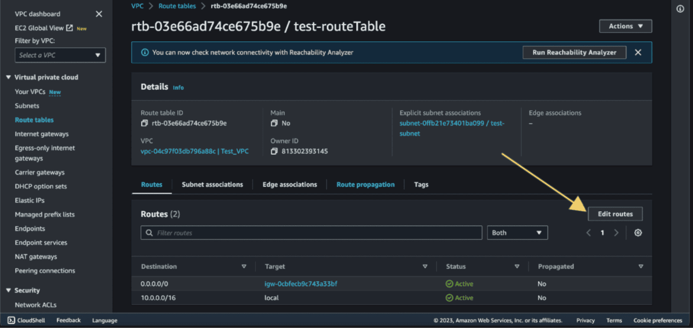This screenshot has width=693, height=328.
Task: Close the VPC dashboard sidebar
Action: [99, 14]
